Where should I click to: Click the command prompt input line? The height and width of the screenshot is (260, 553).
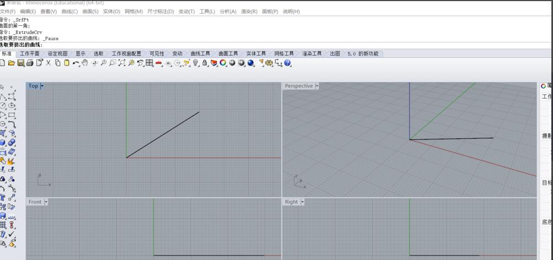(275, 45)
